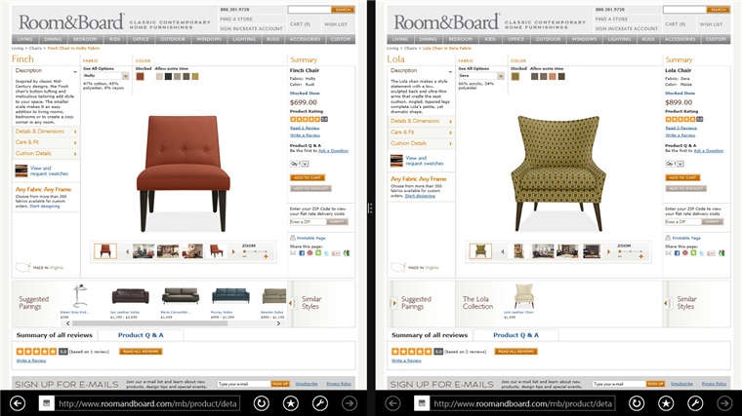Viewport: 742px width, 416px height.
Task: Open favorites star in the left pane
Action: [x=291, y=403]
